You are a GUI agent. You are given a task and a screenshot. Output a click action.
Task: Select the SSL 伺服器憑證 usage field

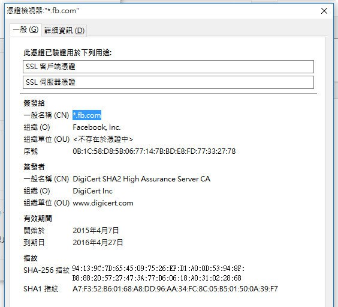point(168,82)
